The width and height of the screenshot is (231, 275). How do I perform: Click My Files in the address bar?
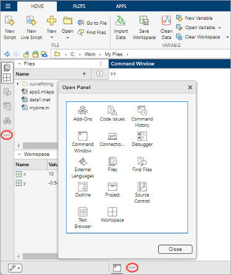[x=114, y=54]
